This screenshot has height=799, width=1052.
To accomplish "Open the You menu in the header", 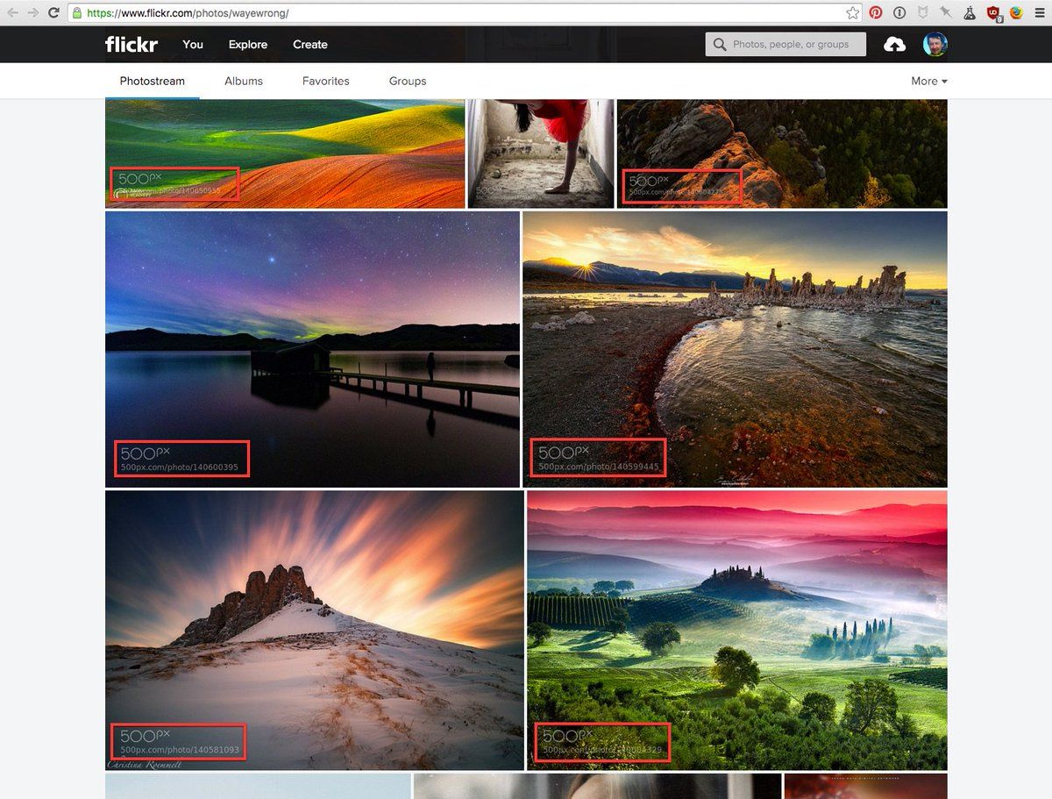I will pos(193,45).
